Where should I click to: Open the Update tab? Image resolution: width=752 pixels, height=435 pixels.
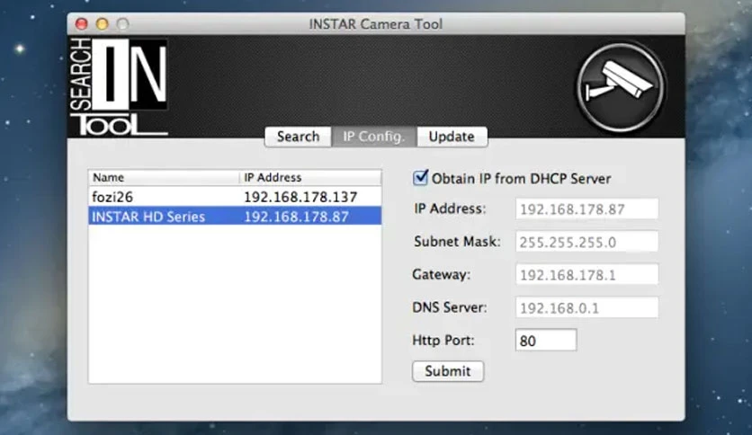(452, 137)
